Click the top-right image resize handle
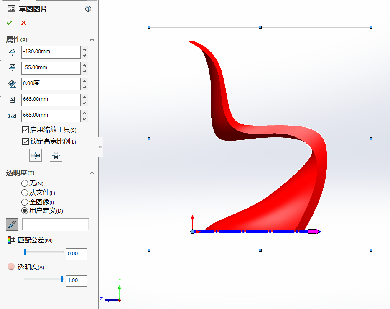Screen dimensions: 390x309 pyautogui.click(x=371, y=27)
